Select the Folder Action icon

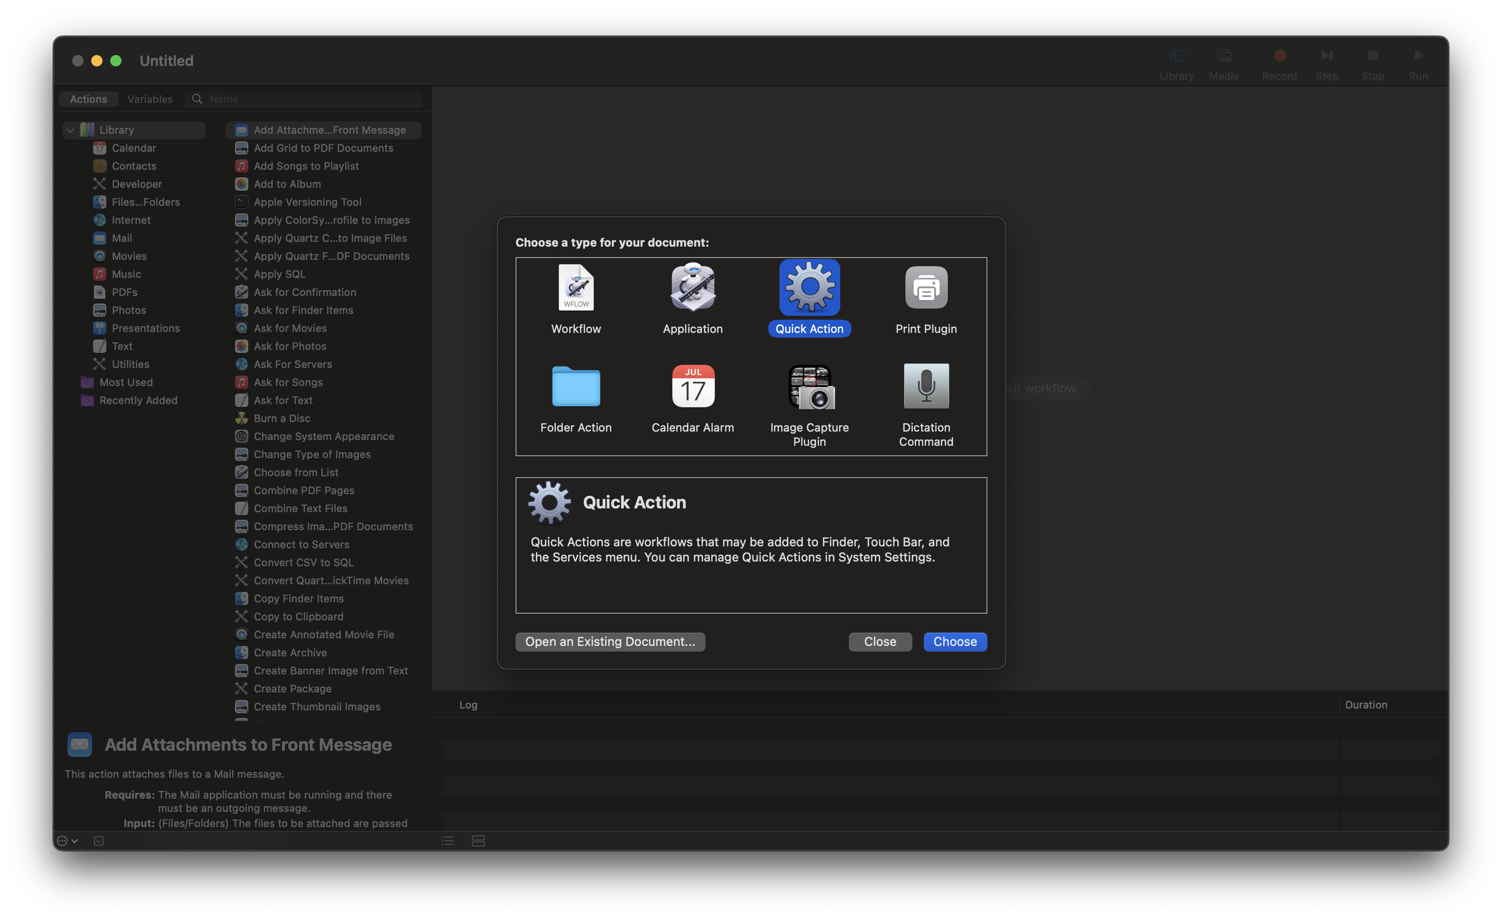pyautogui.click(x=576, y=386)
